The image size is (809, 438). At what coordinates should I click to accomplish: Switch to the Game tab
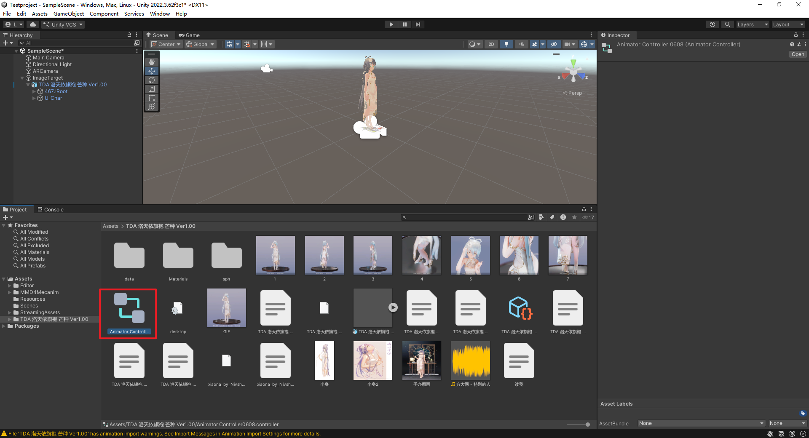pos(189,35)
